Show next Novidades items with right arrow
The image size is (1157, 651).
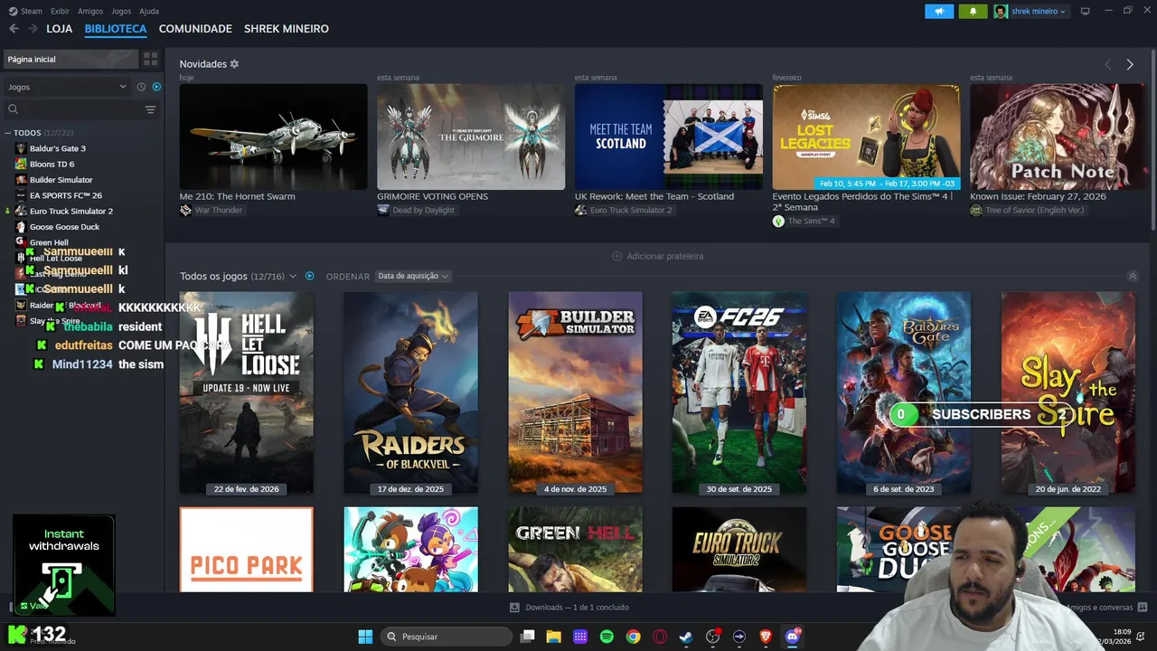point(1130,64)
